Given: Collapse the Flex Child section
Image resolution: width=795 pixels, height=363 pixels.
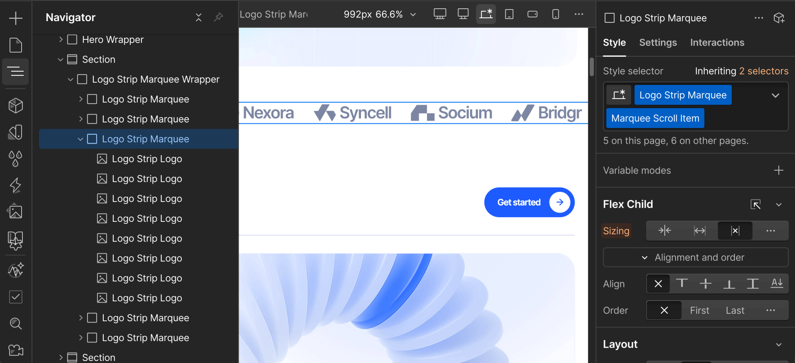Looking at the screenshot, I should pos(779,204).
